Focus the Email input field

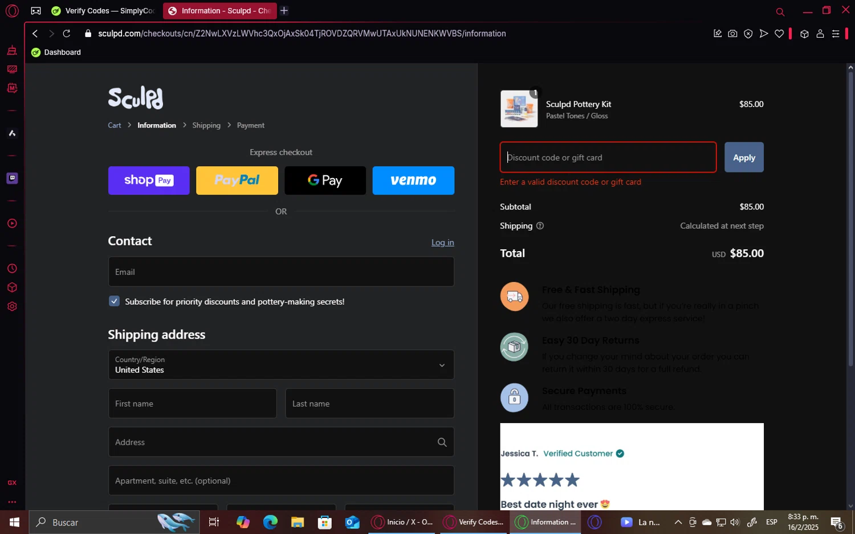point(281,272)
